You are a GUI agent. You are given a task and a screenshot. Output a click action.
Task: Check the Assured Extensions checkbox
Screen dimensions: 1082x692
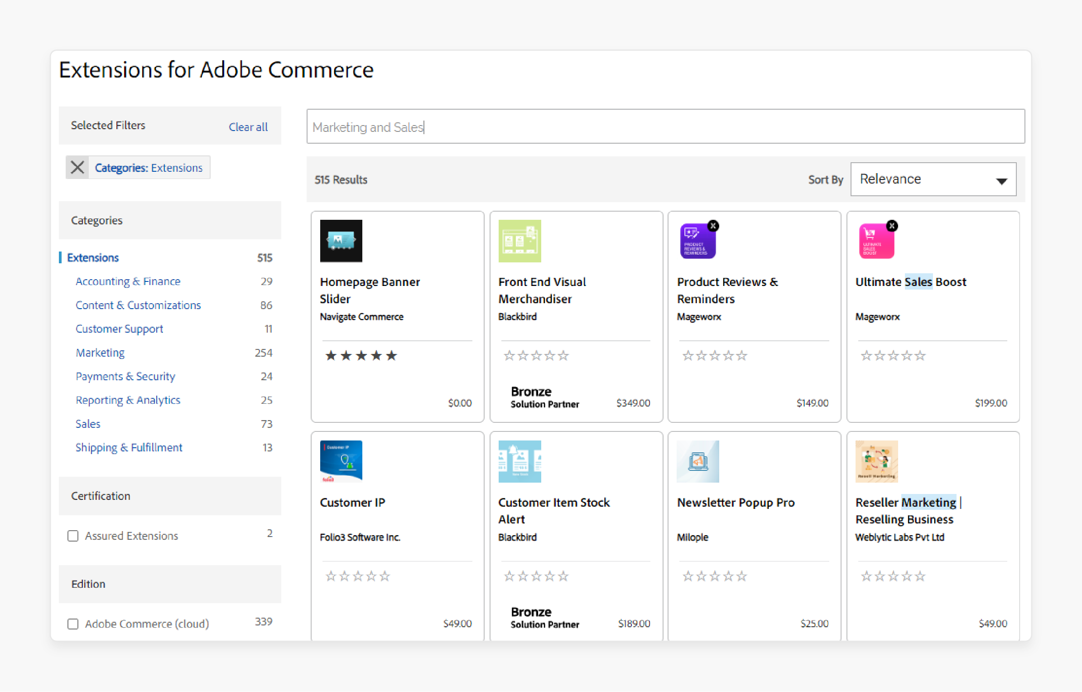coord(73,536)
